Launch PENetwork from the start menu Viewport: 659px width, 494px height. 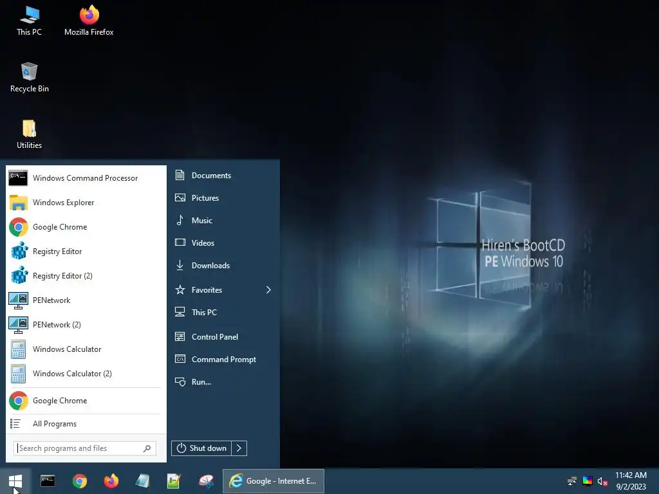pos(86,300)
